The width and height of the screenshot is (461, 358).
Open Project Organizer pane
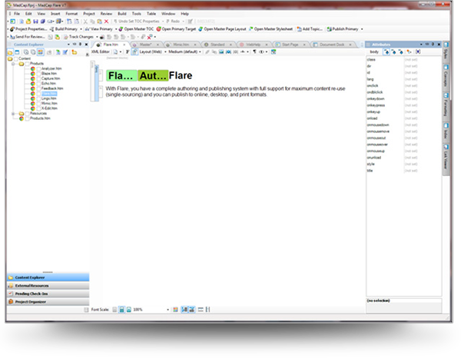pos(48,302)
